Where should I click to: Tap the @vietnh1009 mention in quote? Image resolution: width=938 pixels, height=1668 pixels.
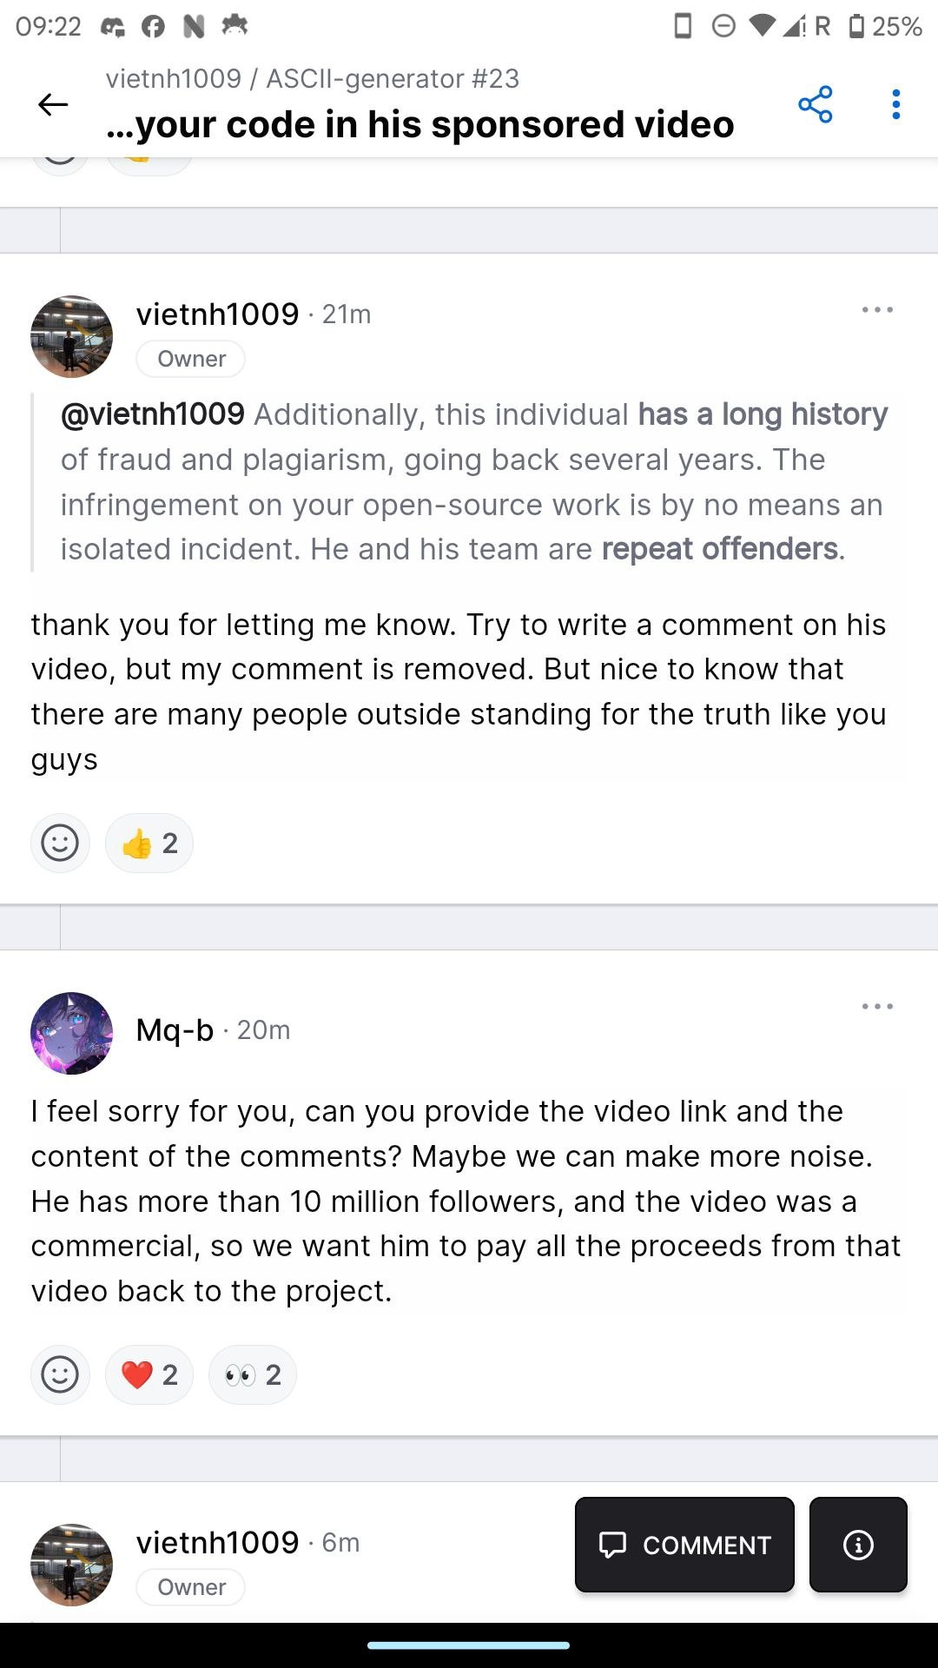[x=153, y=414]
